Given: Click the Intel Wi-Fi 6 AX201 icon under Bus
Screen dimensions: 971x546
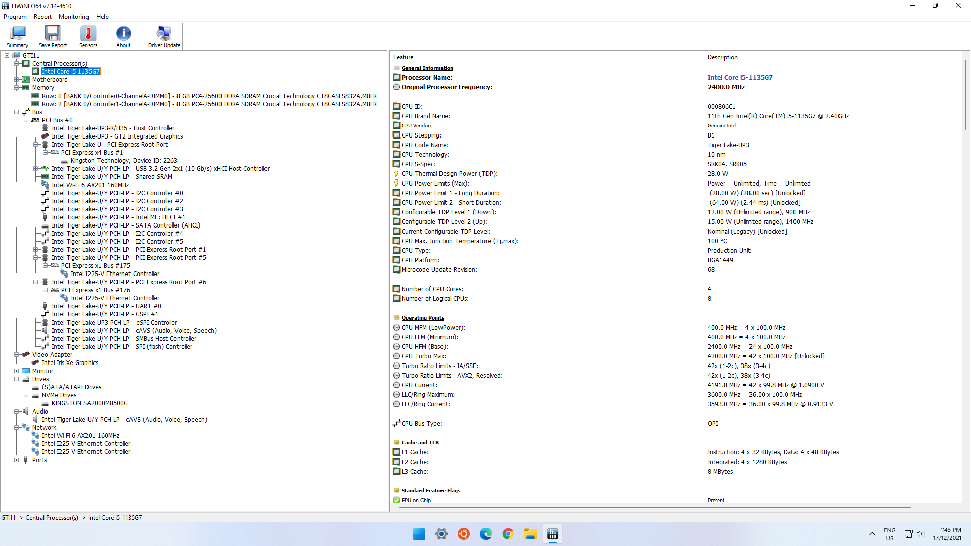Looking at the screenshot, I should click(45, 185).
